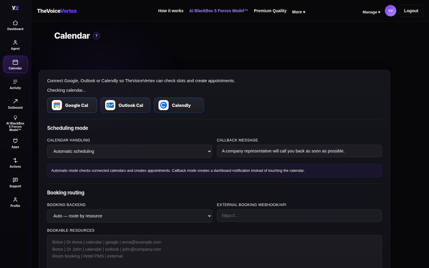This screenshot has height=268, width=429.
Task: Go to How it works
Action: pyautogui.click(x=171, y=11)
